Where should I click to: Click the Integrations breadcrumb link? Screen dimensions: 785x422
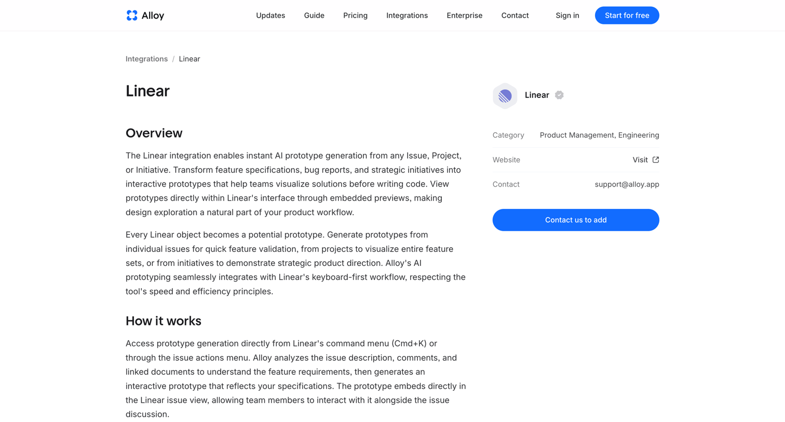(146, 59)
